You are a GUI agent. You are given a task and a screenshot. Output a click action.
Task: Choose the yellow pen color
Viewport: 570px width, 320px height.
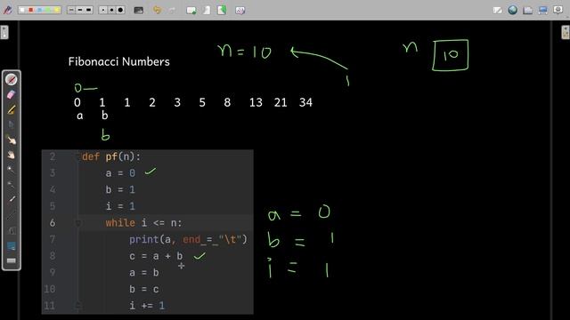pyautogui.click(x=57, y=10)
